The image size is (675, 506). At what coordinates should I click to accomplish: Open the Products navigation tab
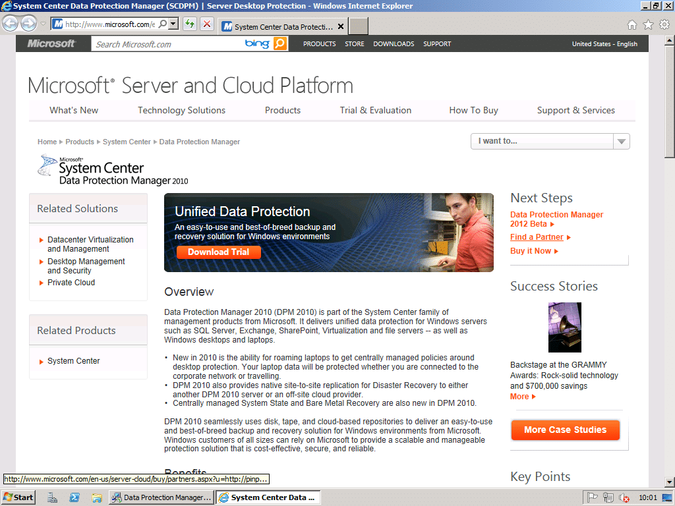click(x=282, y=110)
